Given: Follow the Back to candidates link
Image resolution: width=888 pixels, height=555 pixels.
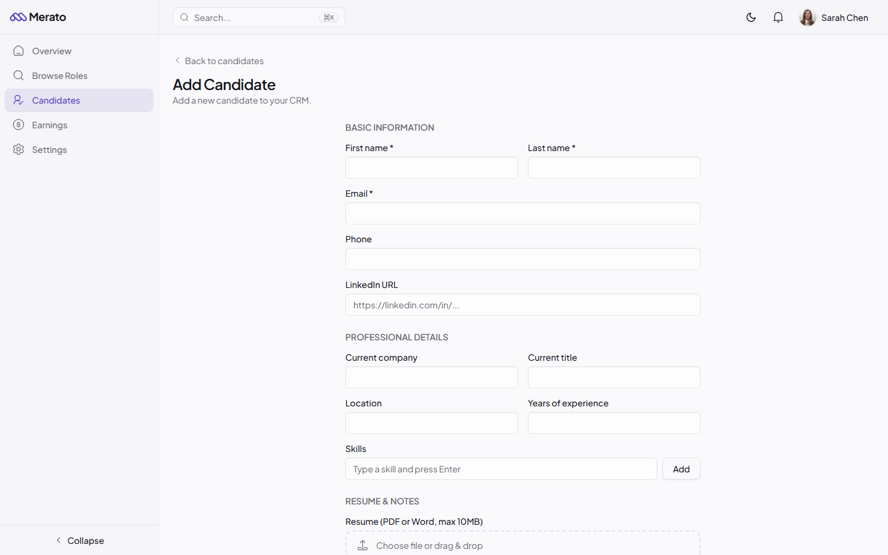Looking at the screenshot, I should click(x=224, y=60).
